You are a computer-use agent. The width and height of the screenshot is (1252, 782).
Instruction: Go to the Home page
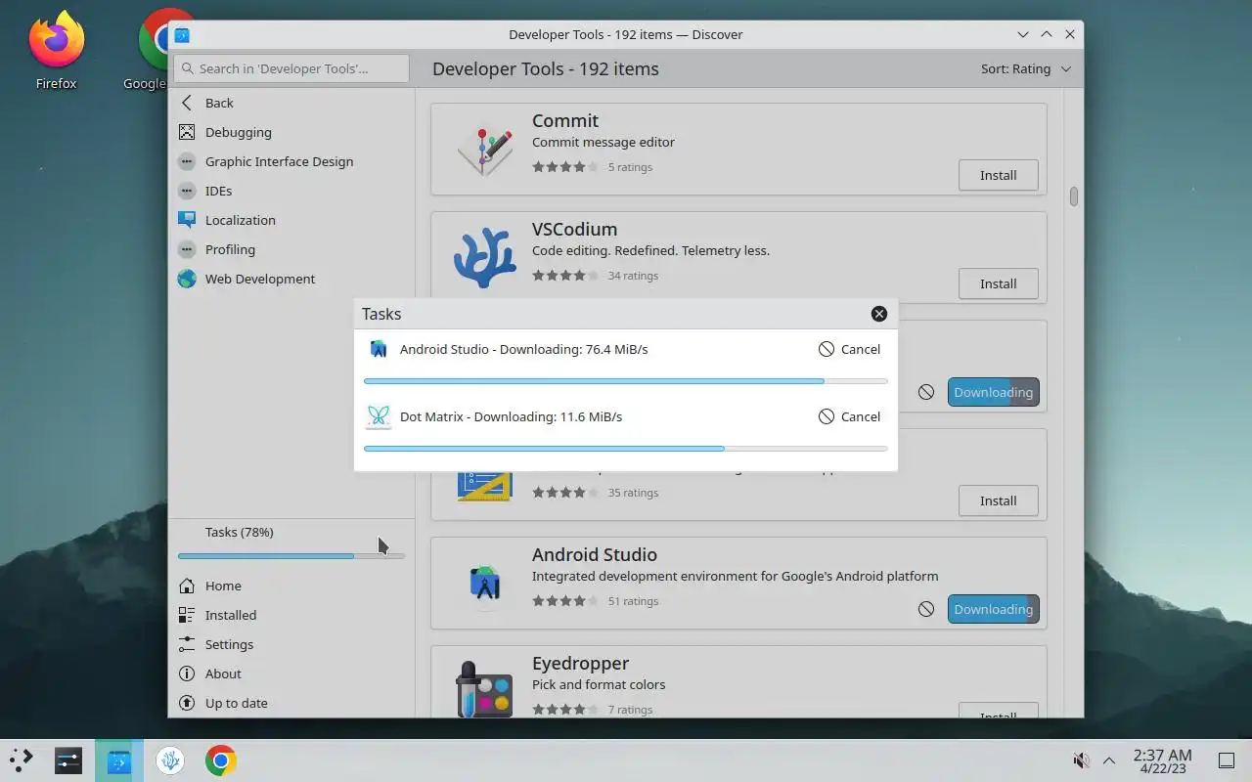pos(291,586)
